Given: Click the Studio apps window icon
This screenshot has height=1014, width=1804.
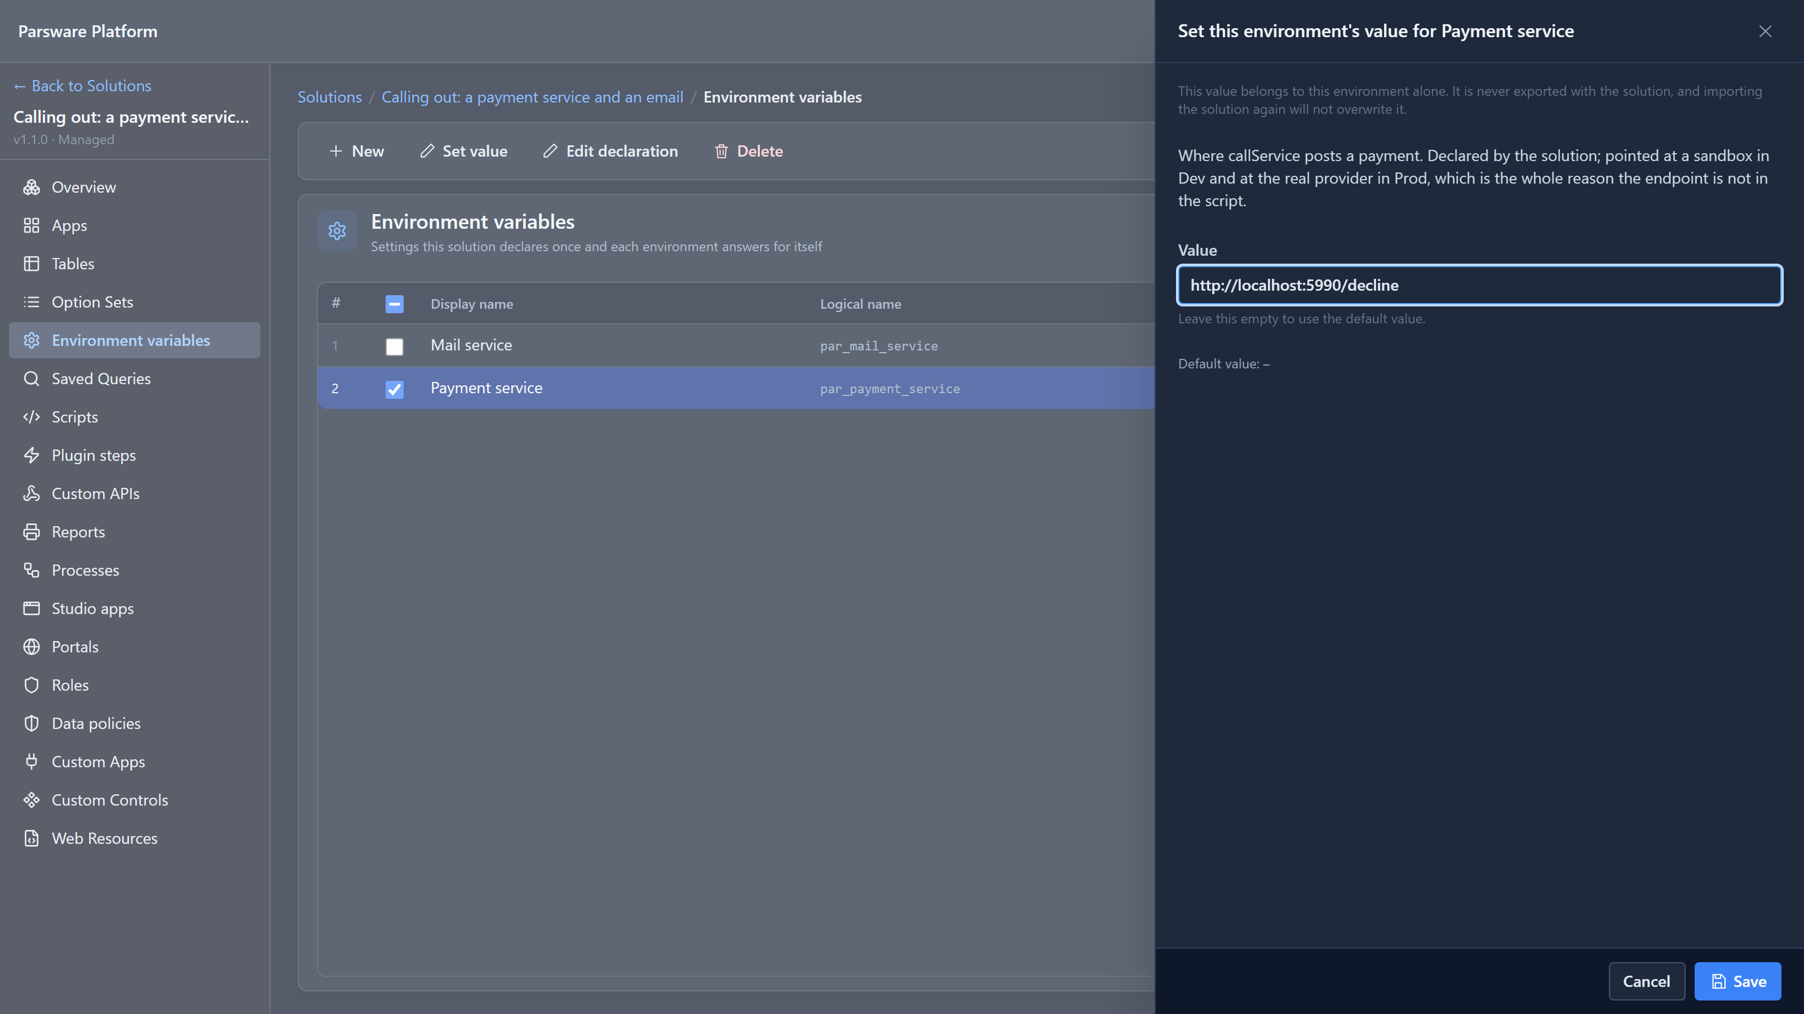Looking at the screenshot, I should [x=32, y=608].
